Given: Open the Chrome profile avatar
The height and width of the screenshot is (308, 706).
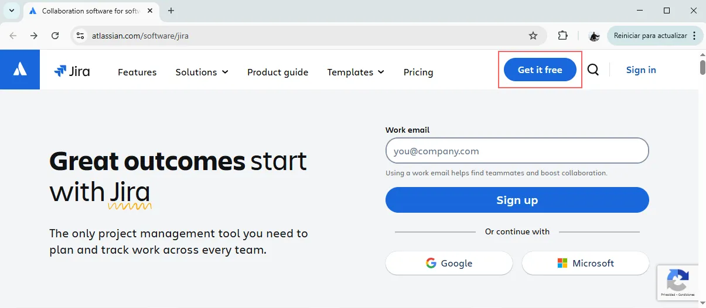Looking at the screenshot, I should click(594, 36).
